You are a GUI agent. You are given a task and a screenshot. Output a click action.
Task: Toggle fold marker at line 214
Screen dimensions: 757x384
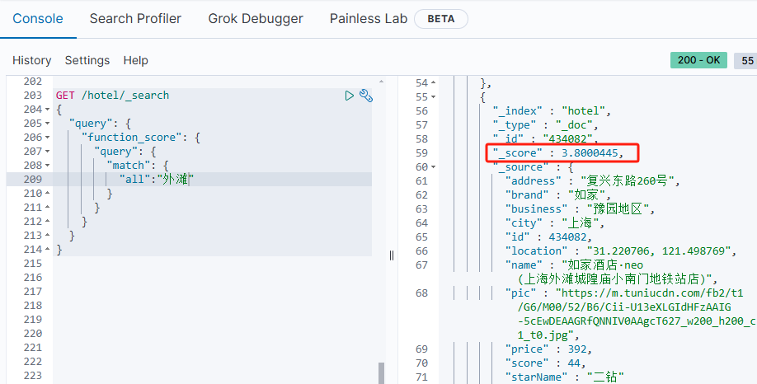pos(47,250)
